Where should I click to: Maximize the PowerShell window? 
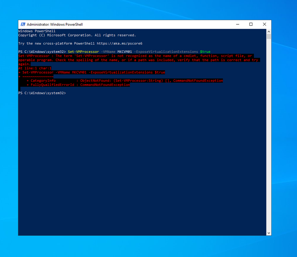point(251,24)
